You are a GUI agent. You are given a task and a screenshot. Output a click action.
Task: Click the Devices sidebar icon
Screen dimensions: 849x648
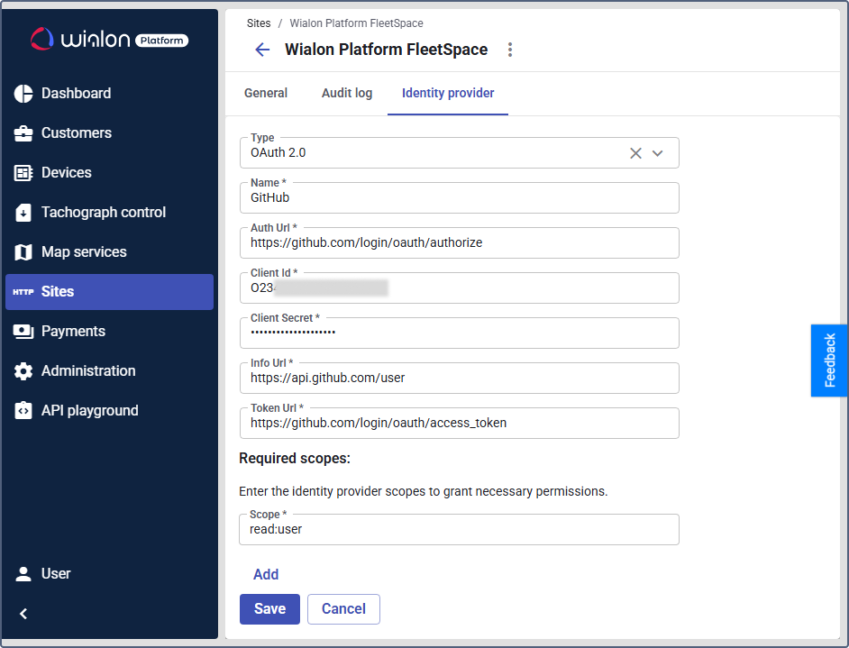[23, 173]
